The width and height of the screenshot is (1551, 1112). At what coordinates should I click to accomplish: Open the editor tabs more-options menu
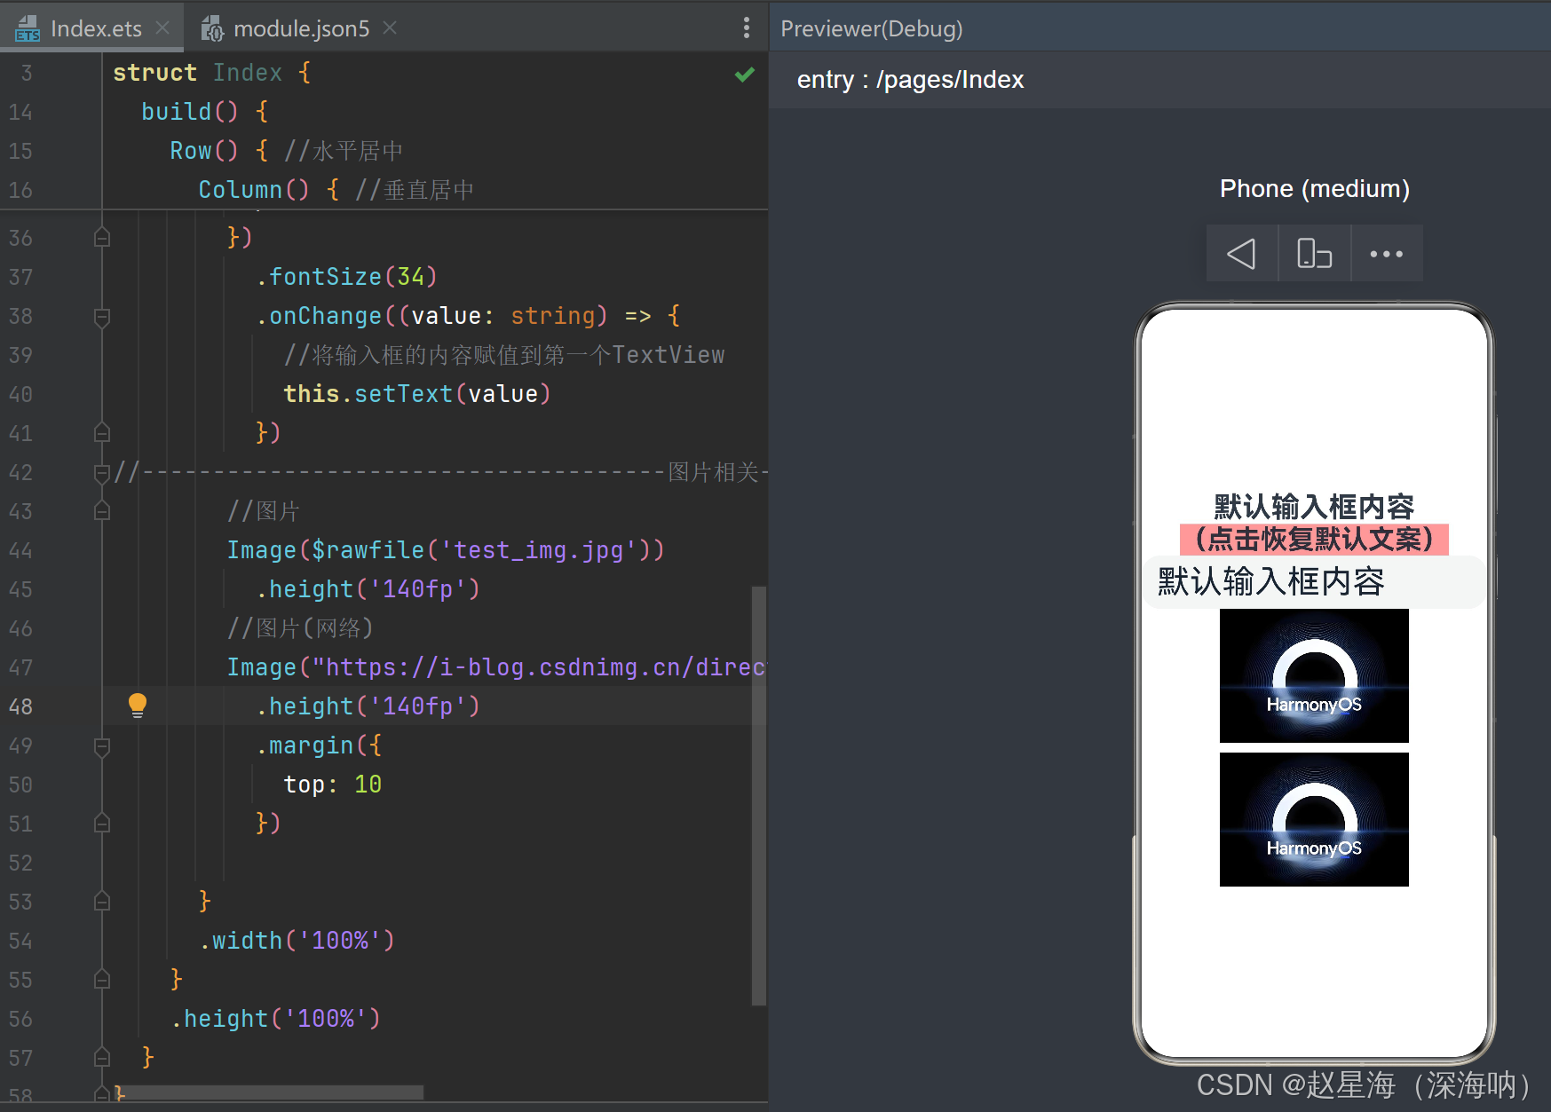(746, 28)
